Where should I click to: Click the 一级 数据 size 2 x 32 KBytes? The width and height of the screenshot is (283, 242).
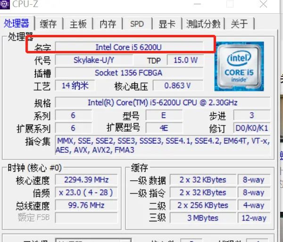pos(203,180)
